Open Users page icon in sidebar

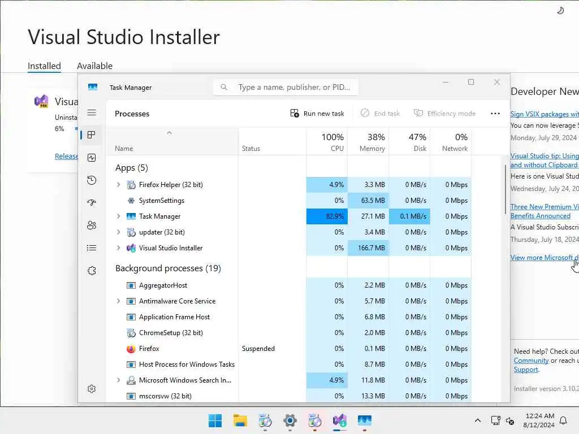coord(92,225)
